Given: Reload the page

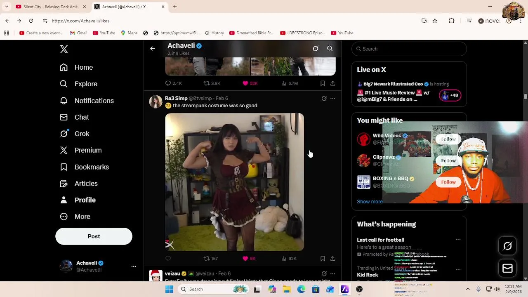Looking at the screenshot, I should pos(31,21).
